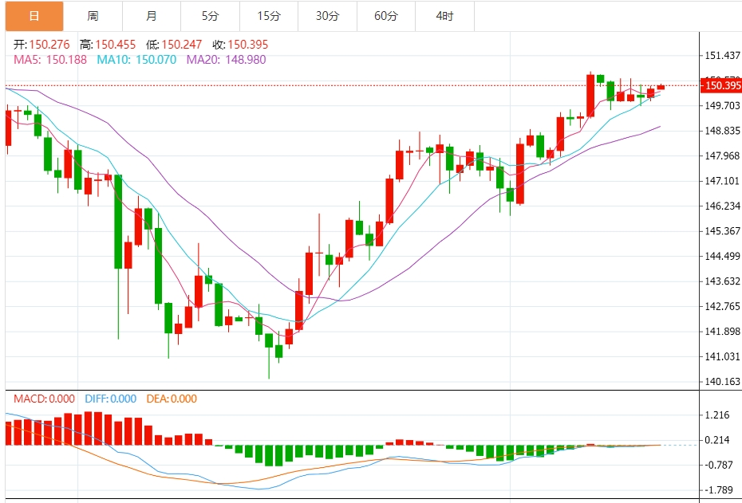Open the 30分 timeframe tab
This screenshot has height=503, width=742.
328,16
